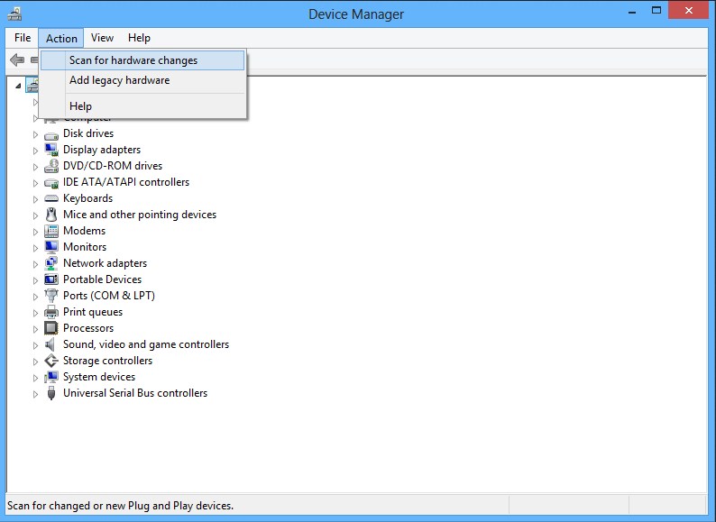Select the Display adapters label
The height and width of the screenshot is (522, 716).
pos(102,150)
